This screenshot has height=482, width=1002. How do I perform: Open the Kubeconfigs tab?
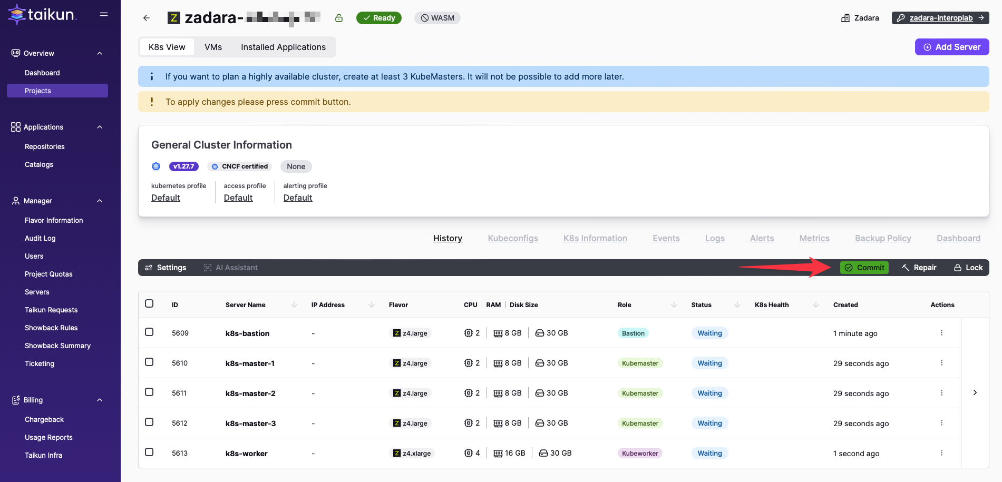pyautogui.click(x=513, y=238)
